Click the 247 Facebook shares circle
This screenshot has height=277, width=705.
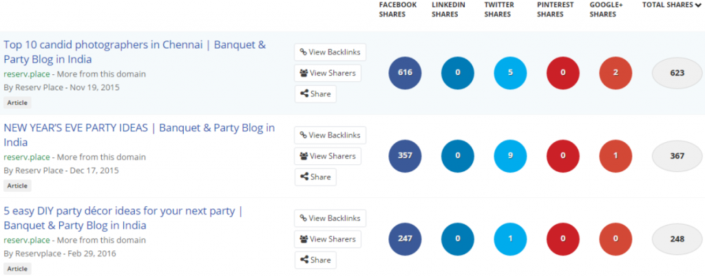point(405,239)
